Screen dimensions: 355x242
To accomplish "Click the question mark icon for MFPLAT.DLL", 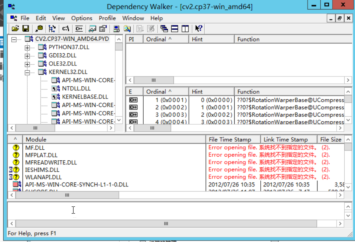I will click(x=16, y=155).
